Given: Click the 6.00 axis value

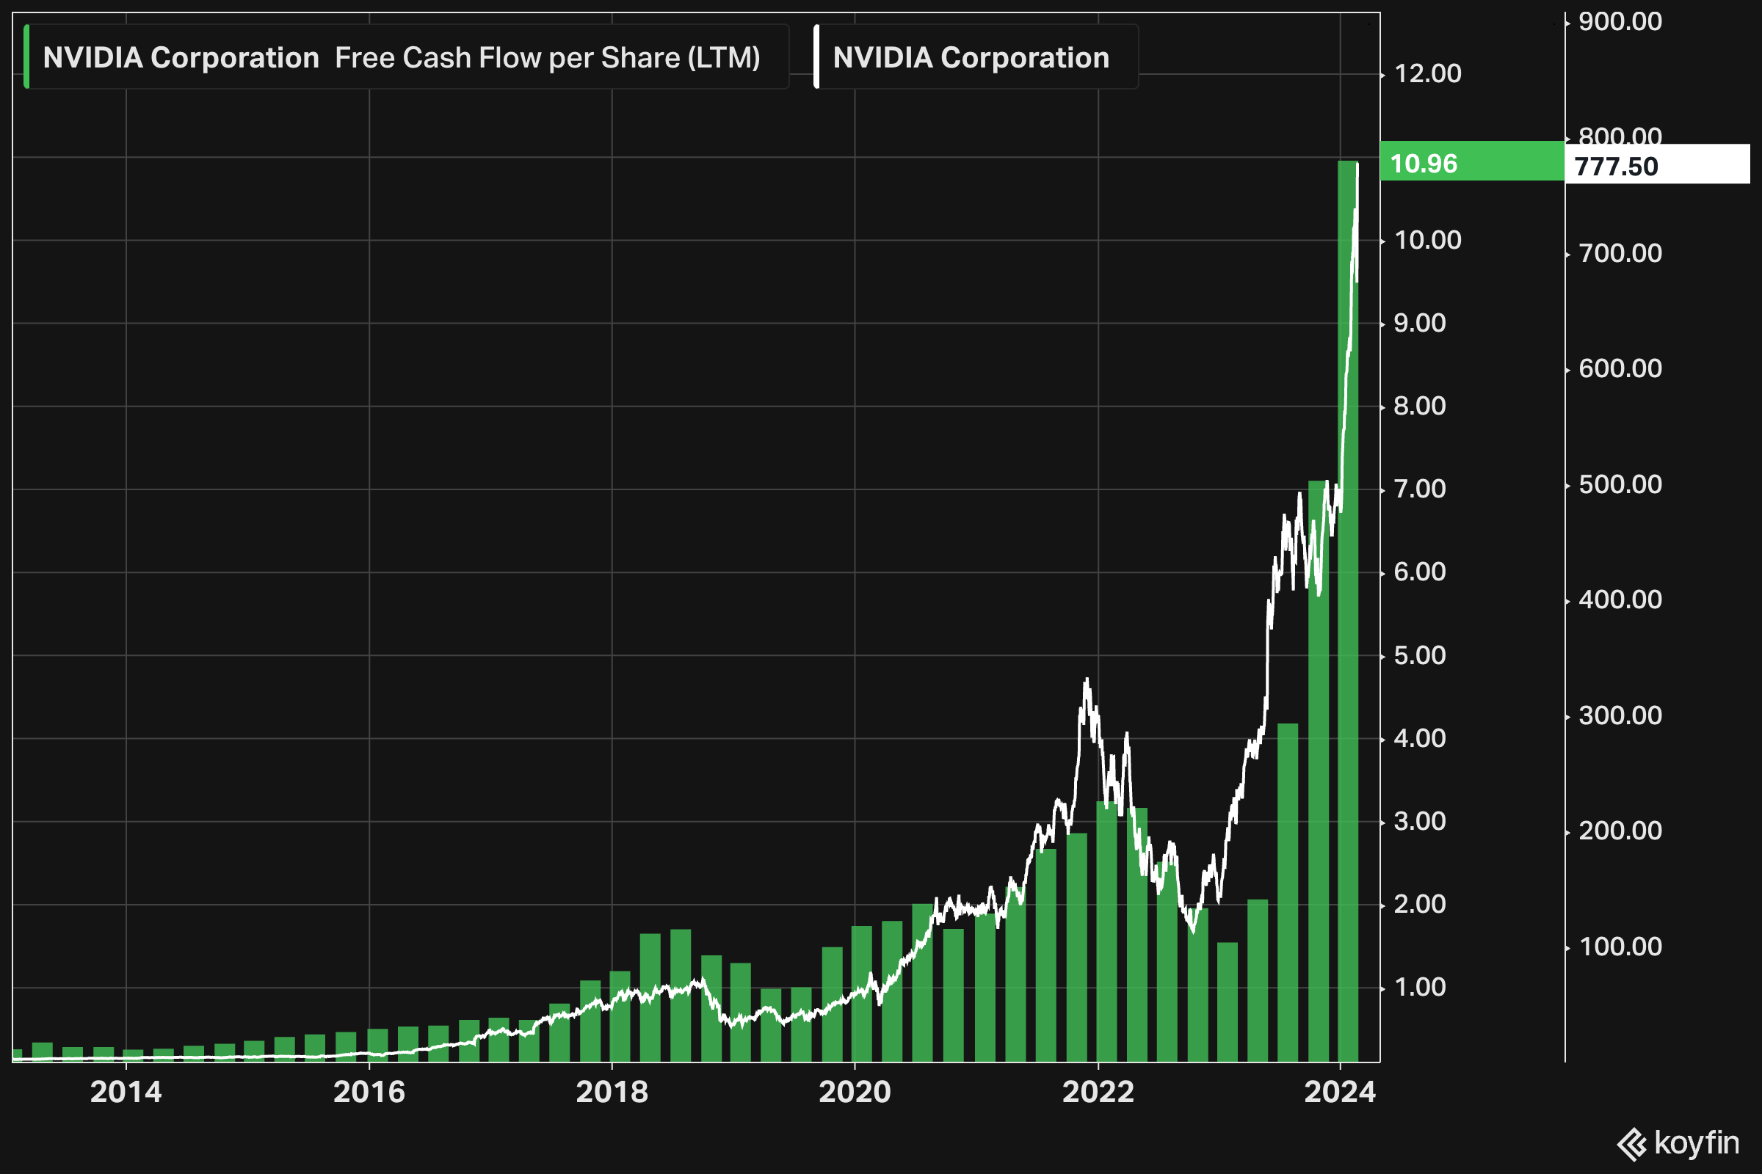Looking at the screenshot, I should [x=1420, y=573].
